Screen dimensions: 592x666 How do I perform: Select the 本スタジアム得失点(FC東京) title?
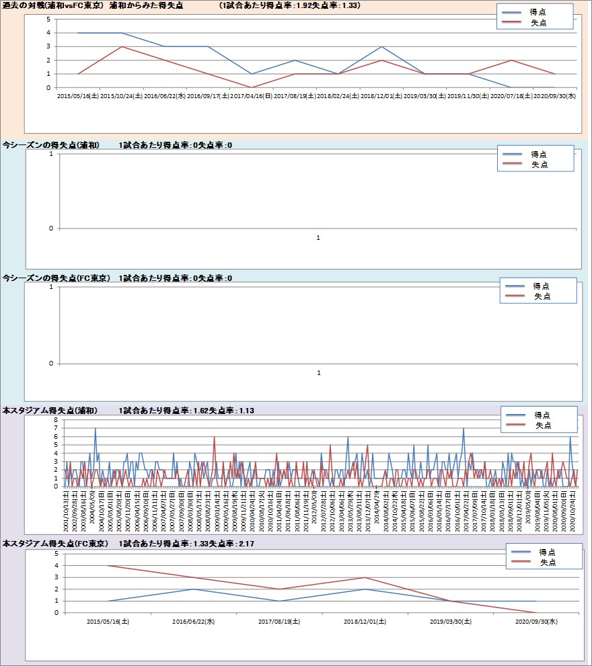pyautogui.click(x=55, y=544)
